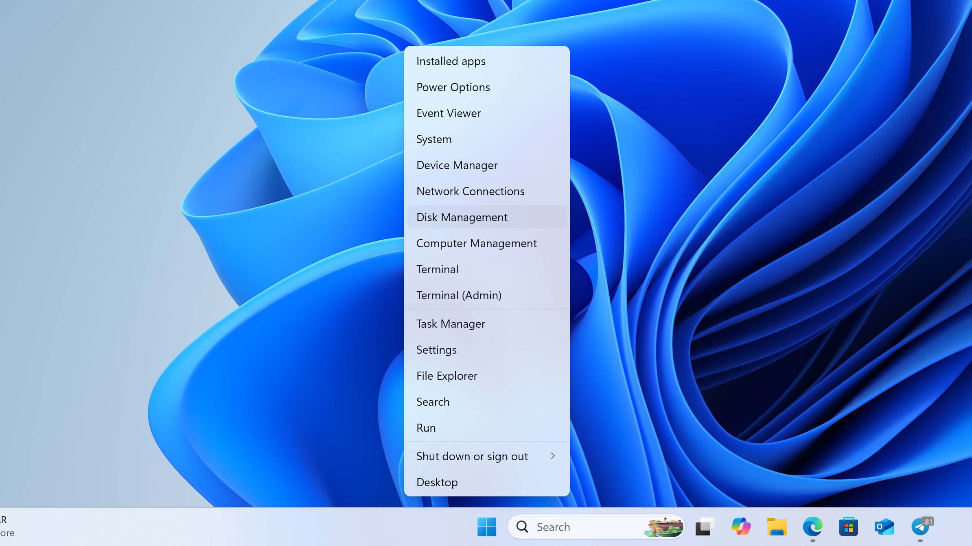The image size is (972, 546).
Task: Open Task Manager
Action: (x=451, y=324)
